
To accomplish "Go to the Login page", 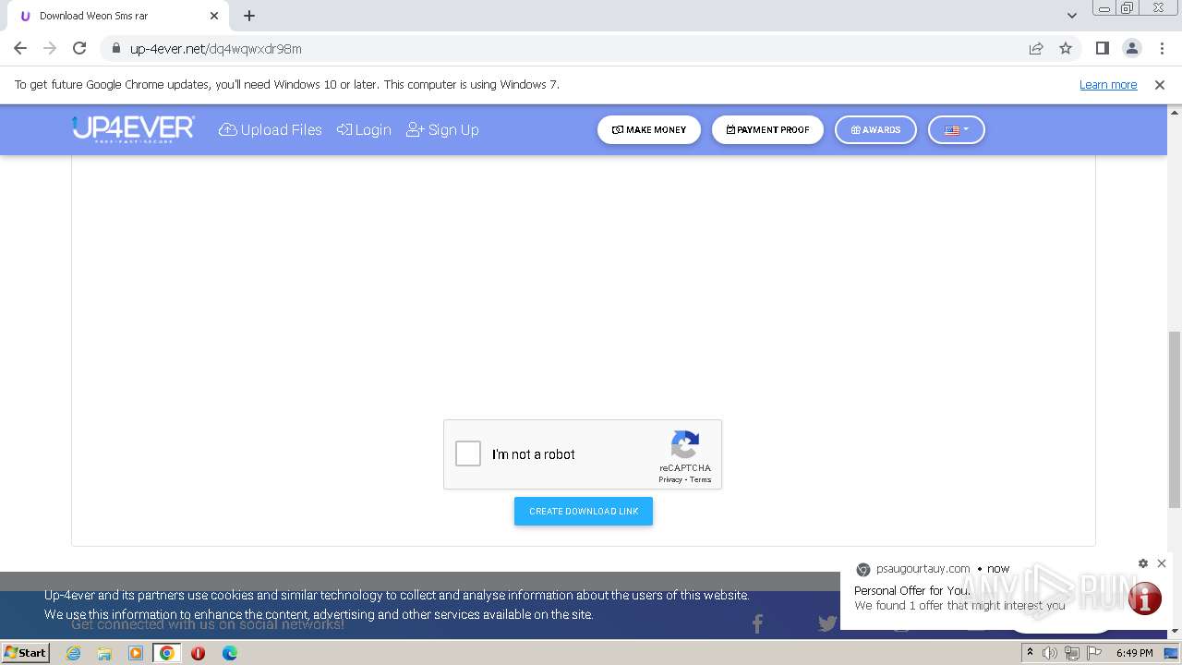I will (364, 130).
